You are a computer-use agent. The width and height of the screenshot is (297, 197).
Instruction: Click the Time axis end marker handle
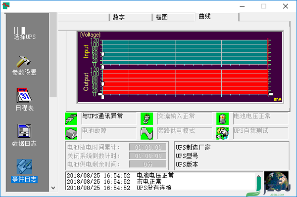pyautogui.click(x=271, y=94)
